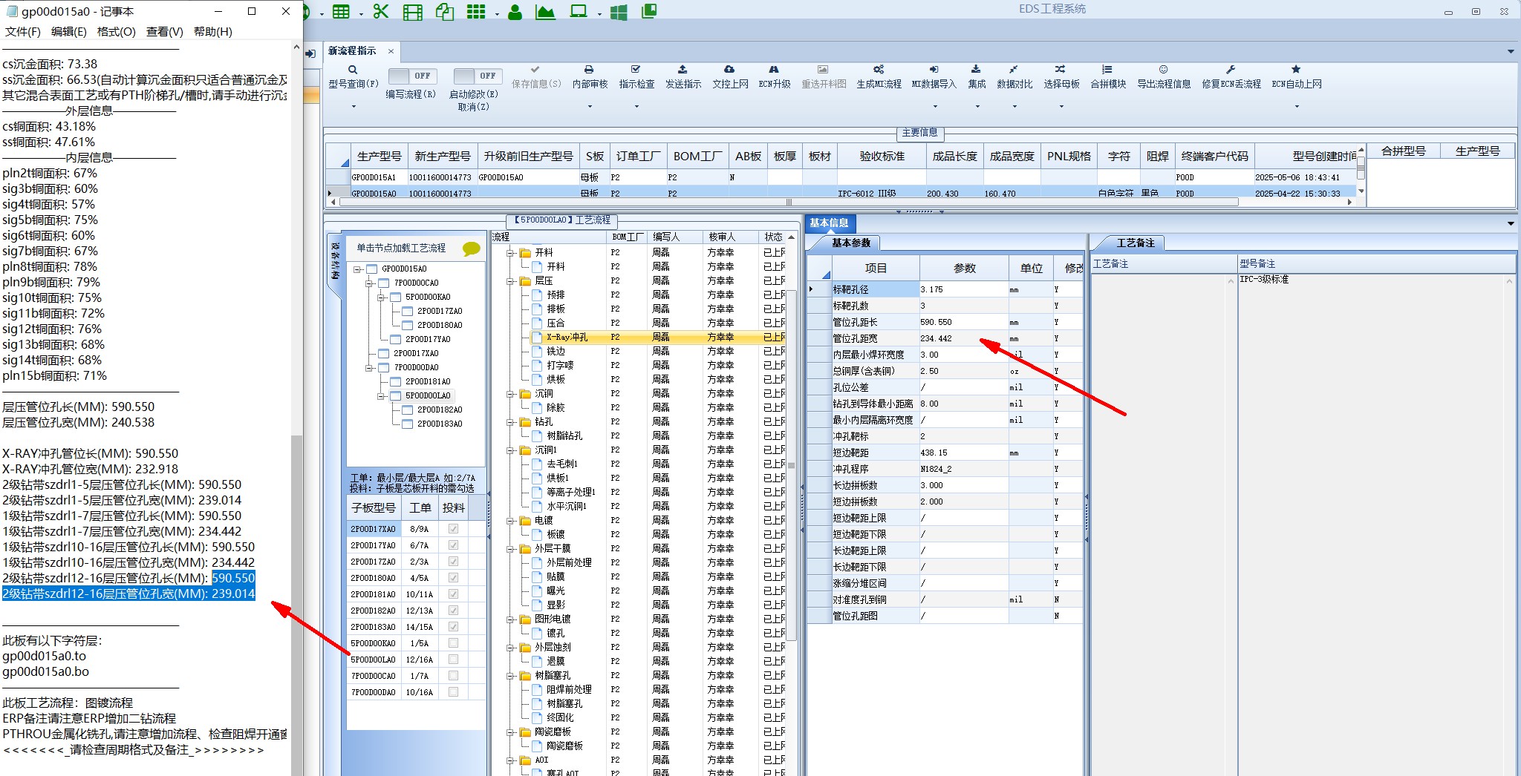Click the 发送指示 upload icon

[683, 69]
